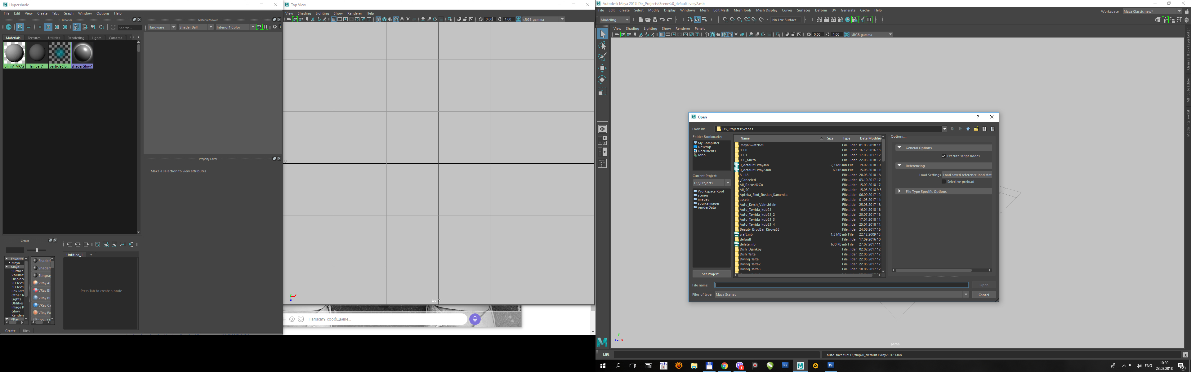Click Windows Start button

pyautogui.click(x=603, y=365)
